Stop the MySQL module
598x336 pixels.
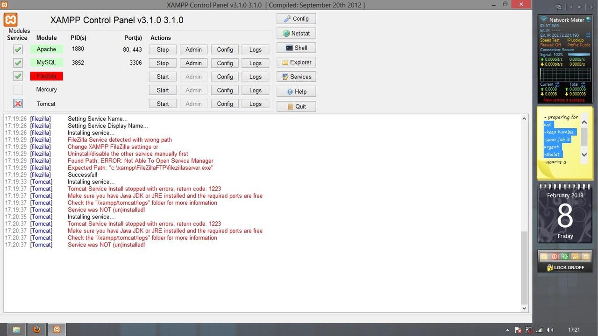163,63
